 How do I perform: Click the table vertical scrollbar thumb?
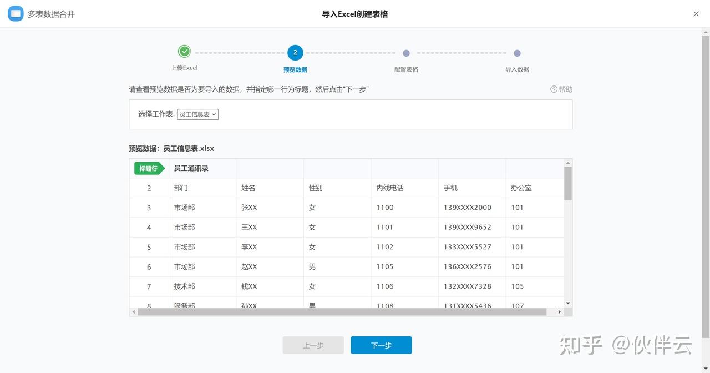(568, 183)
